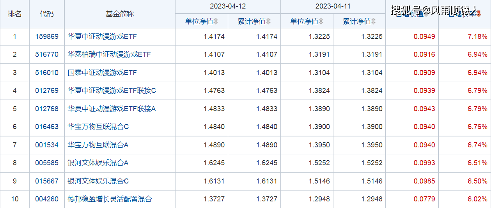Viewport: 491px width, 208px height.
Task: Click red descending arrow next to 日增长率
Action: point(479,15)
